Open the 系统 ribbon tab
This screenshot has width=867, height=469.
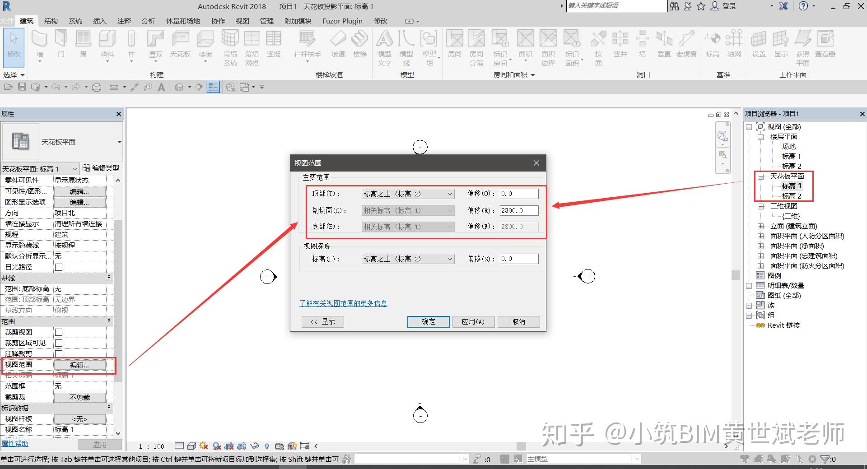click(75, 21)
